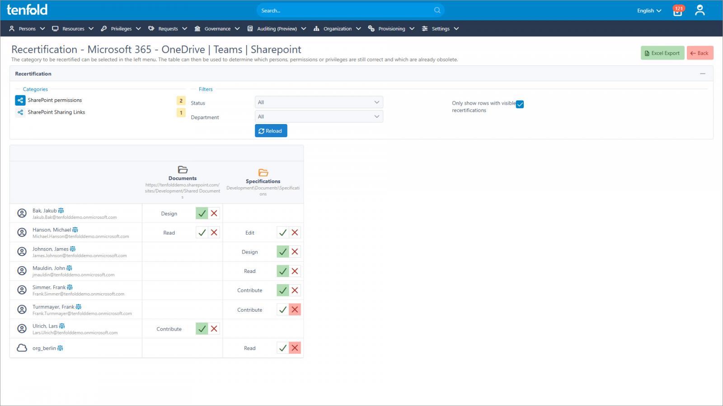Click the SharePoint permissions count badge 2

[x=181, y=101]
